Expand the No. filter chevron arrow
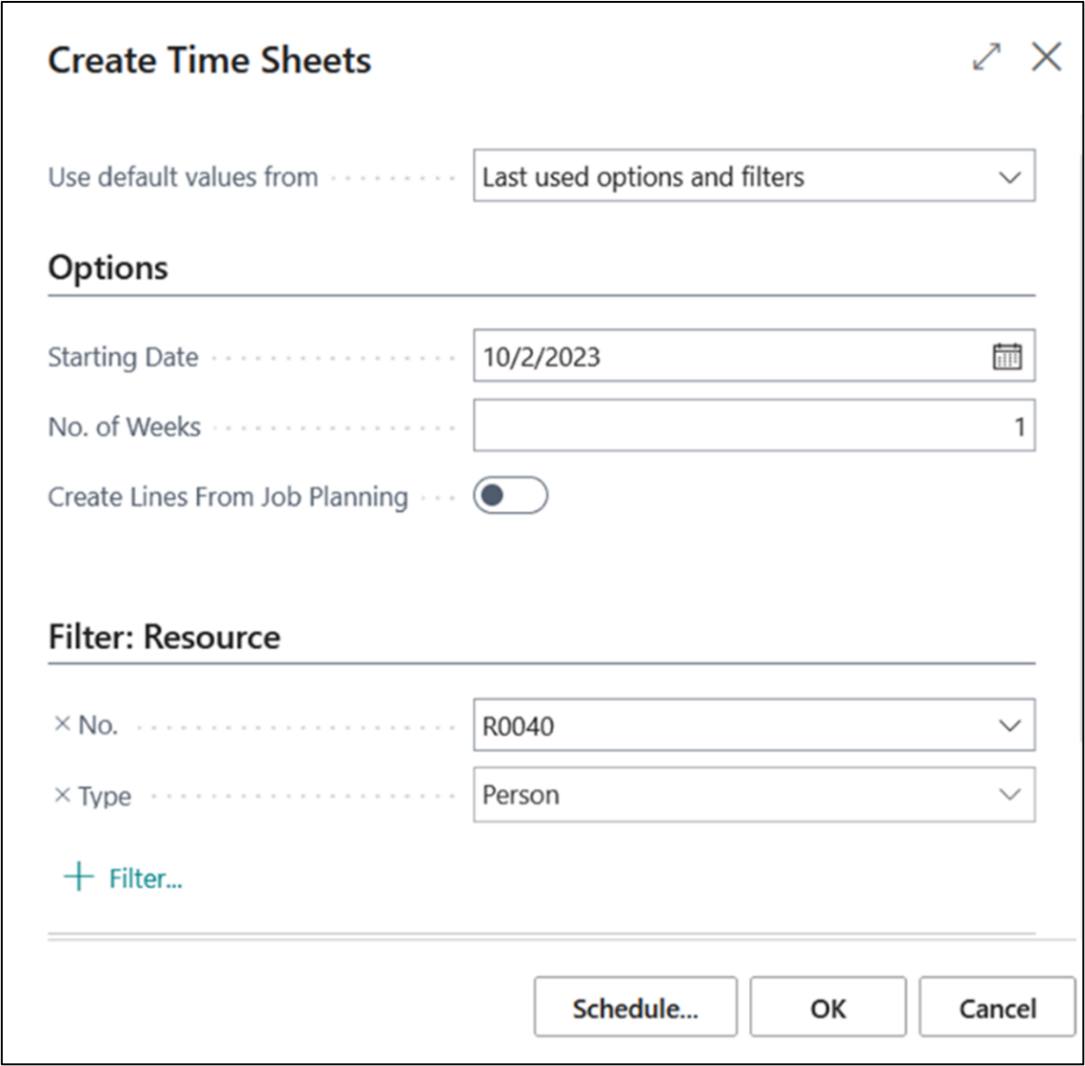Viewport: 1085px width, 1066px height. point(1009,726)
